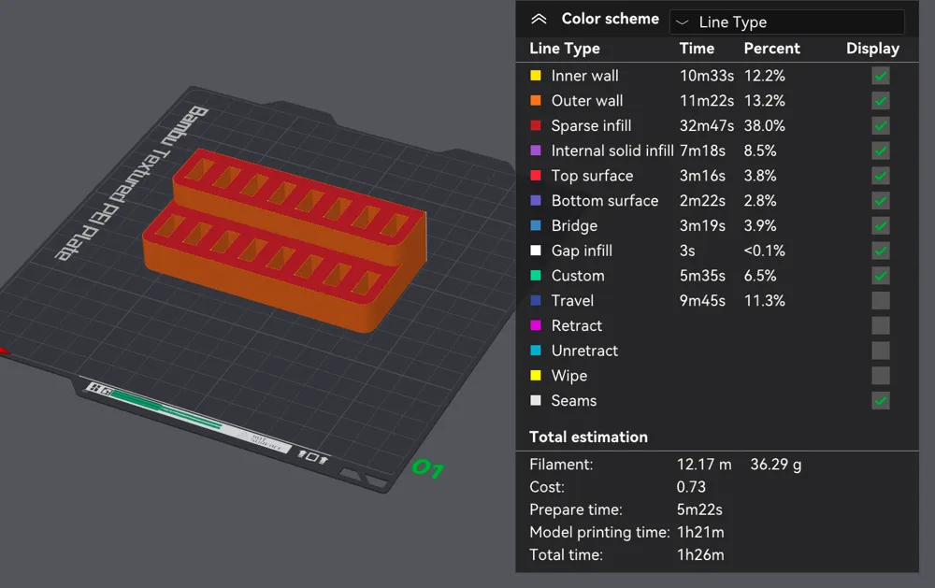Toggle Internal solid infill display checkbox
Viewport: 935px width, 588px height.
click(x=880, y=151)
